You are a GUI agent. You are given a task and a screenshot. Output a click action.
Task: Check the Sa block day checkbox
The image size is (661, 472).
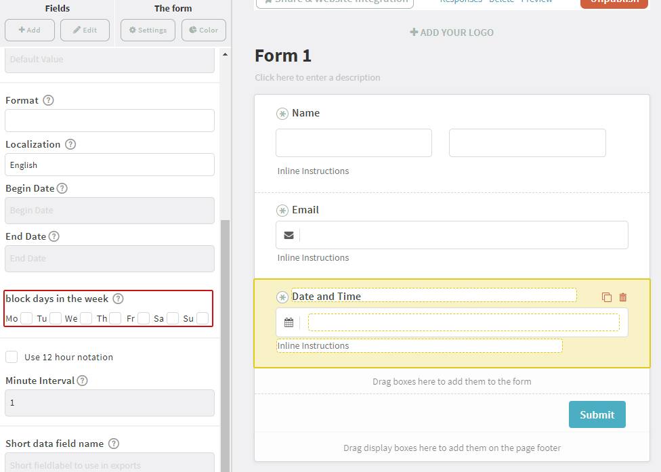pyautogui.click(x=173, y=318)
